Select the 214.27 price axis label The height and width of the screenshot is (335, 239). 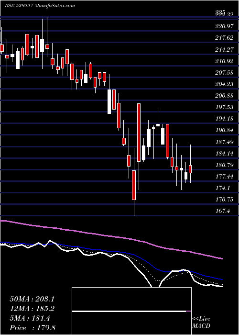tap(225, 50)
